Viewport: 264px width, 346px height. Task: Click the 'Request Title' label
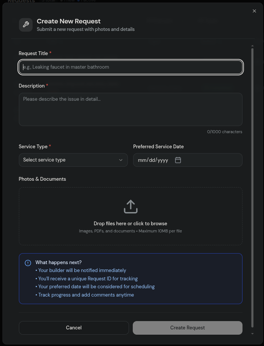33,54
